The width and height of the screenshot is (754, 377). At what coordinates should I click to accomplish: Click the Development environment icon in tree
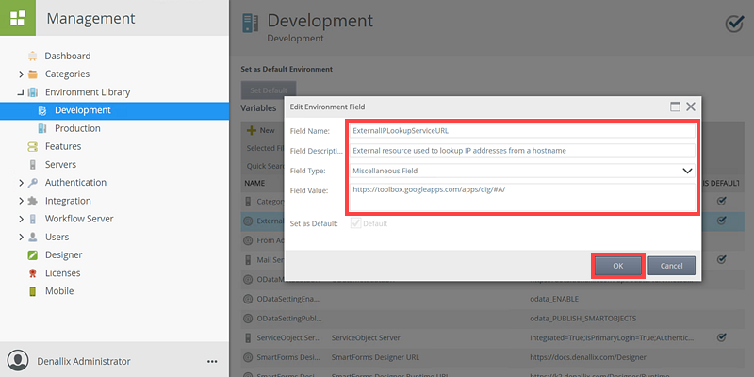[x=42, y=110]
